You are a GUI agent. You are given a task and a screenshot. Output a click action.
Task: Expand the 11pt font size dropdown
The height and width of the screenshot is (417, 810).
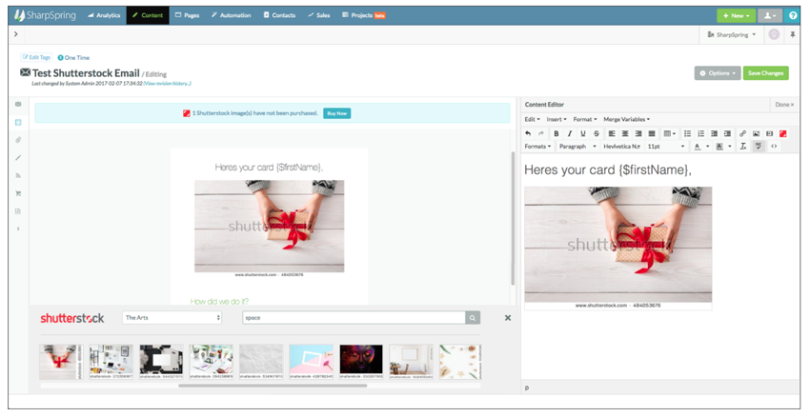(x=665, y=147)
